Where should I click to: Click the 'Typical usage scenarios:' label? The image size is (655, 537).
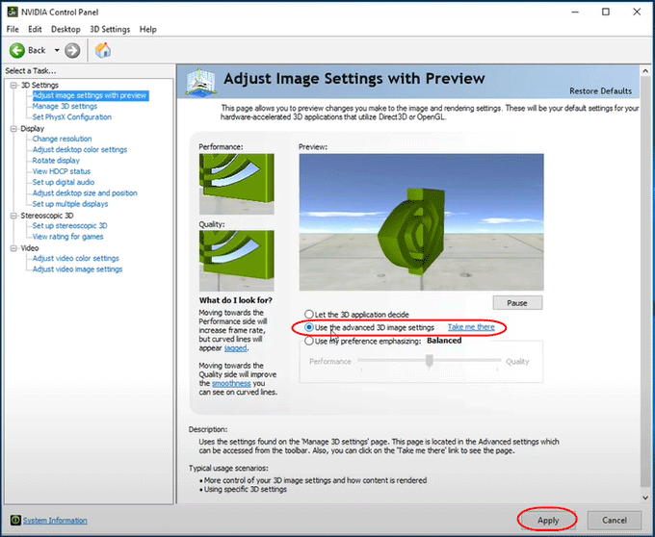[228, 468]
